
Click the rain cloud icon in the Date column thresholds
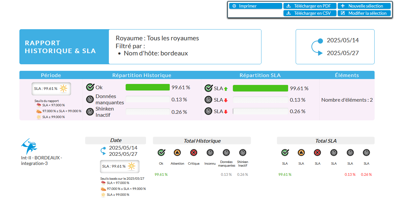pyautogui.click(x=103, y=183)
